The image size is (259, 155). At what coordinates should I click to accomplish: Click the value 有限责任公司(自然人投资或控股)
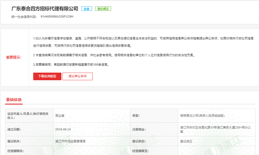[x=202, y=116]
